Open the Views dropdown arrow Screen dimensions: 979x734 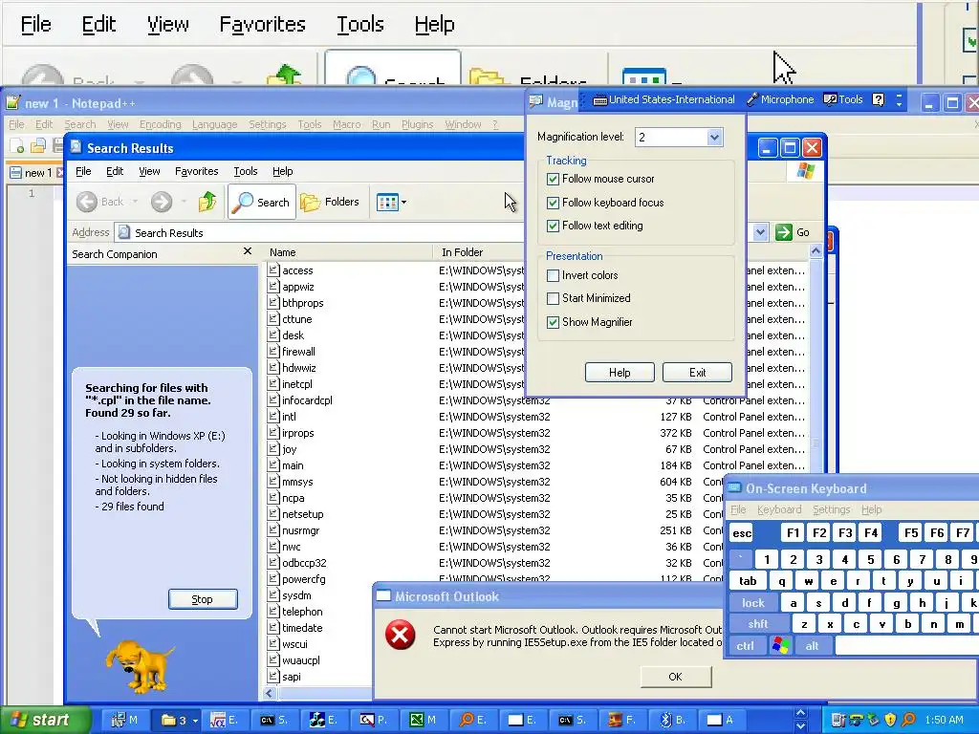click(x=404, y=202)
